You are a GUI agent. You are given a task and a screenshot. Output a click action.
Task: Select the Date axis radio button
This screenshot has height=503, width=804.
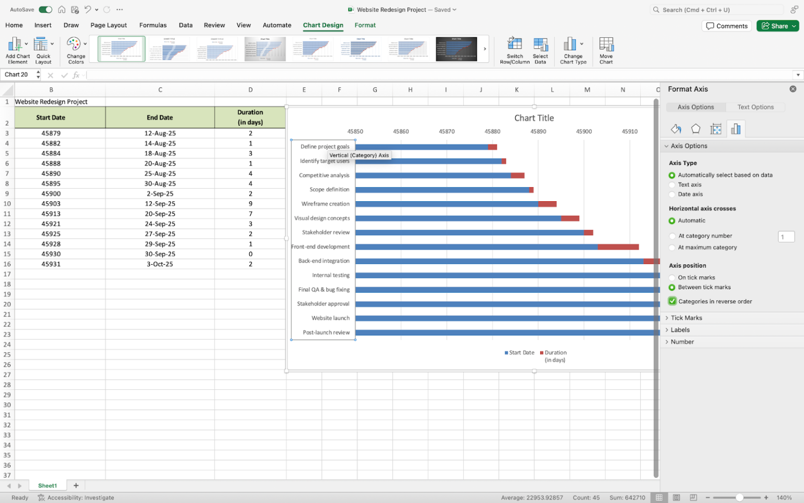(x=672, y=194)
